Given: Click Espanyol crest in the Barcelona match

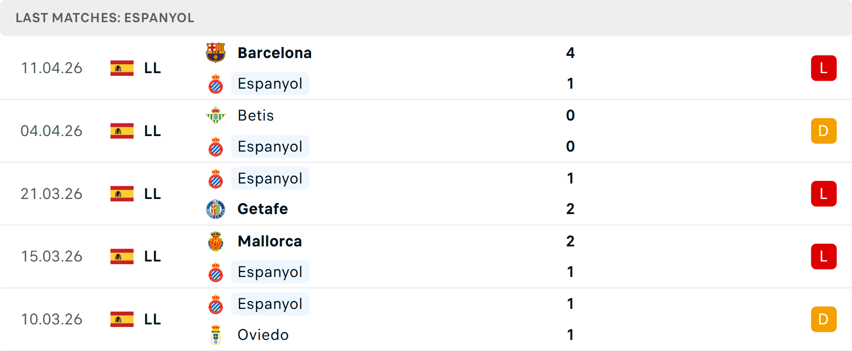Looking at the screenshot, I should tap(216, 84).
